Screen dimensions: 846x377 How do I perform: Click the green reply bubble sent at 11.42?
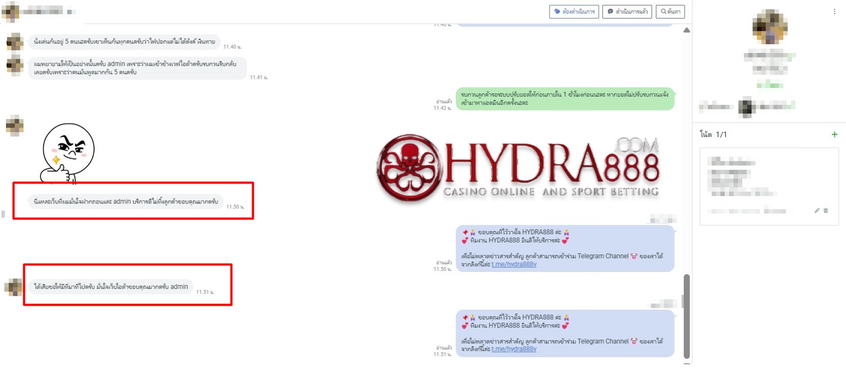coord(565,99)
